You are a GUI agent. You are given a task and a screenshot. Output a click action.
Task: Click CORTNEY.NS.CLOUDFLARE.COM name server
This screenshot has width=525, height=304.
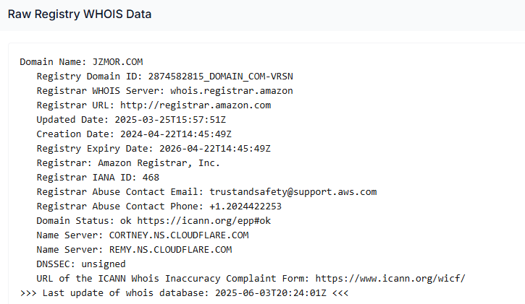click(x=179, y=235)
